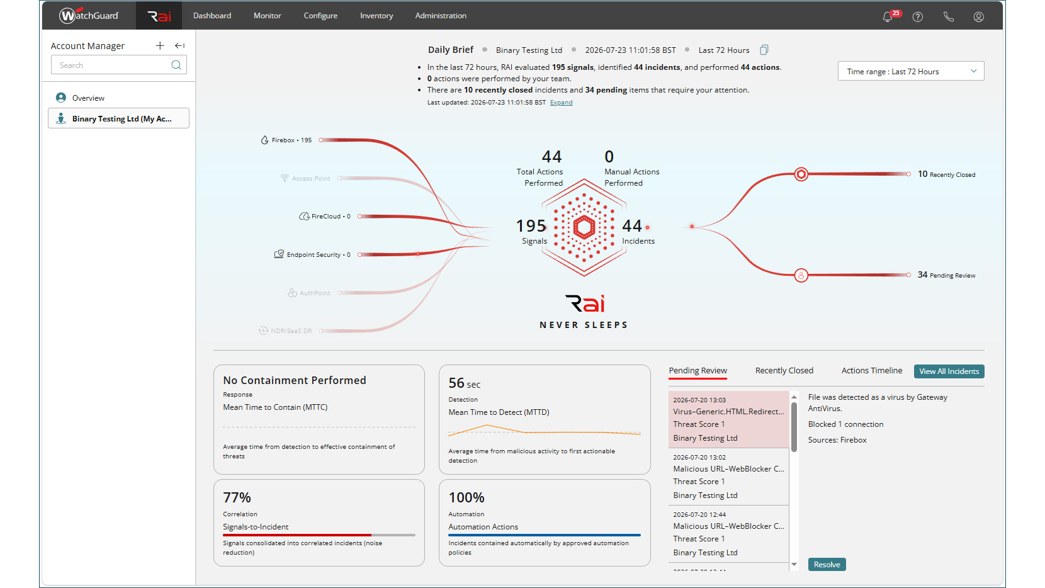The width and height of the screenshot is (1045, 588).
Task: Click the Signals-to-Incident correlation bar
Action: tap(319, 535)
